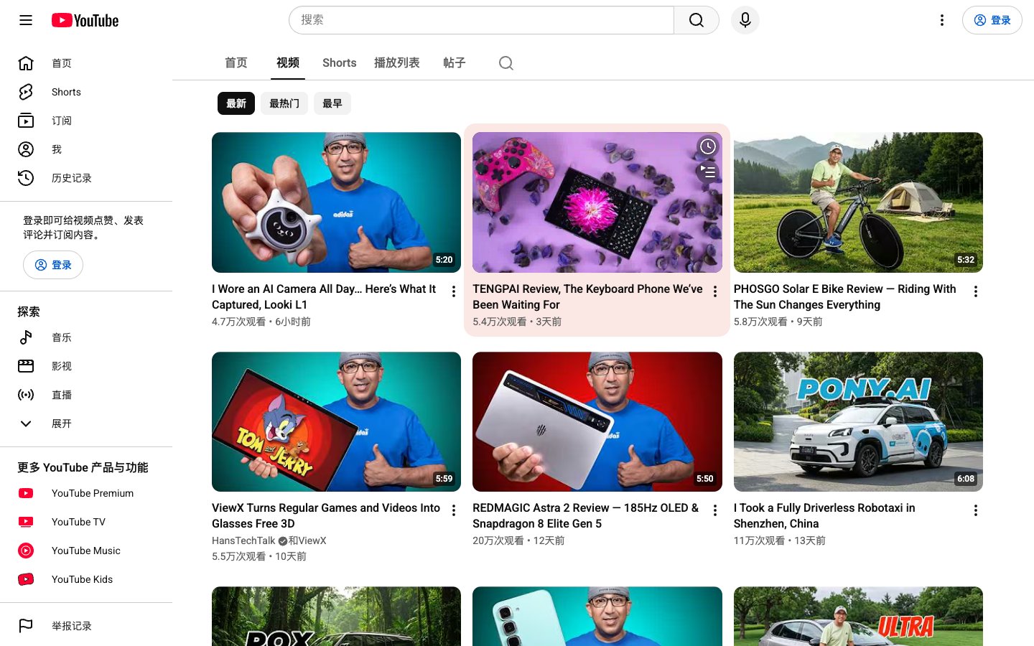Open the 和ViewX collaborator link
The image size is (1034, 646).
tap(307, 540)
